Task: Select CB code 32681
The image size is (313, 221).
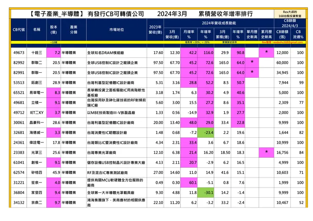Action: (x=19, y=132)
